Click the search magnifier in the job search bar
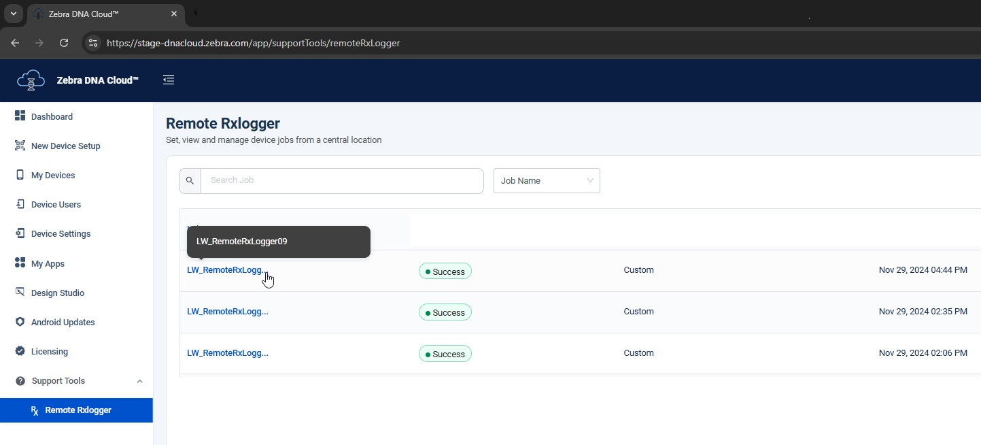981x445 pixels. click(190, 180)
